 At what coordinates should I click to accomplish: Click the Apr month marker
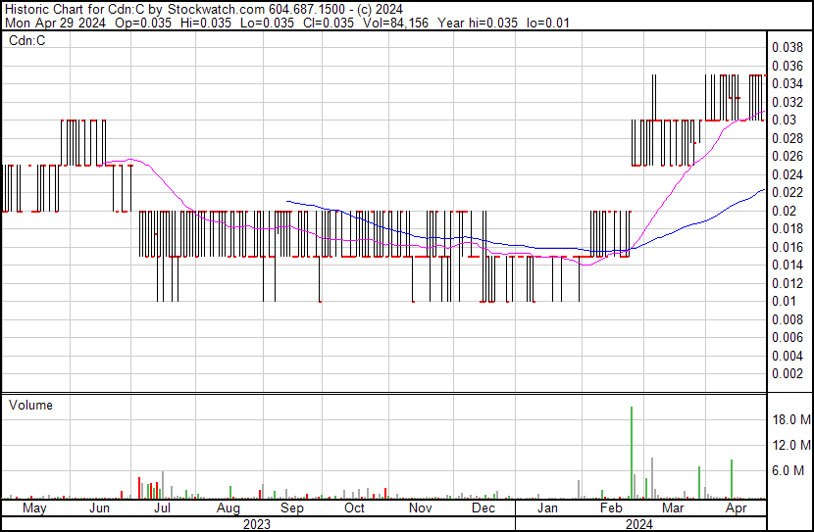pos(736,508)
